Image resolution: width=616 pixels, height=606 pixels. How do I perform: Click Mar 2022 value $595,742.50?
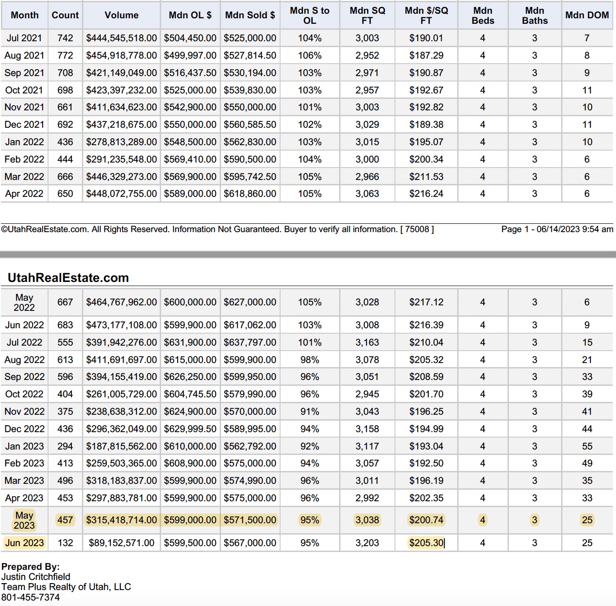point(250,177)
